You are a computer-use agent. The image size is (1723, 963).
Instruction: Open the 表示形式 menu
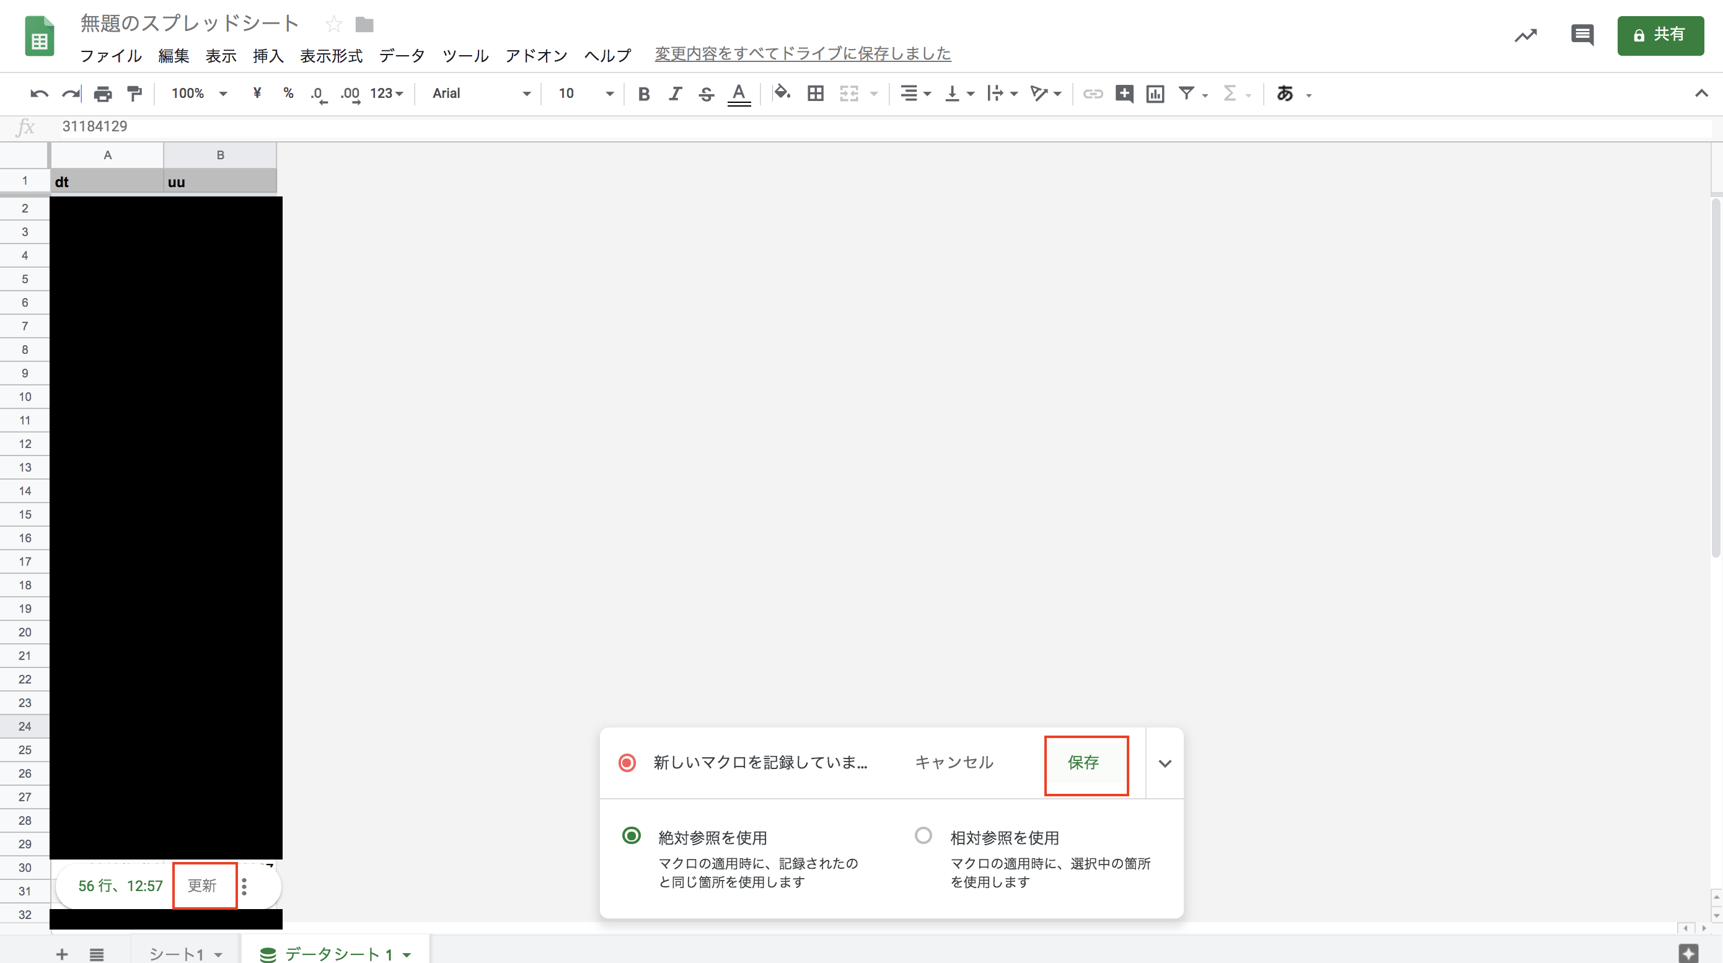click(x=331, y=56)
